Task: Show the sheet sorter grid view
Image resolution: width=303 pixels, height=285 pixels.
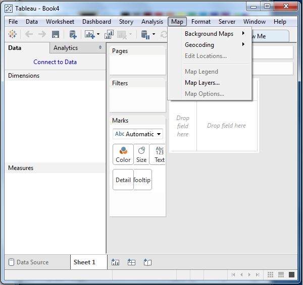Action: click(270, 274)
